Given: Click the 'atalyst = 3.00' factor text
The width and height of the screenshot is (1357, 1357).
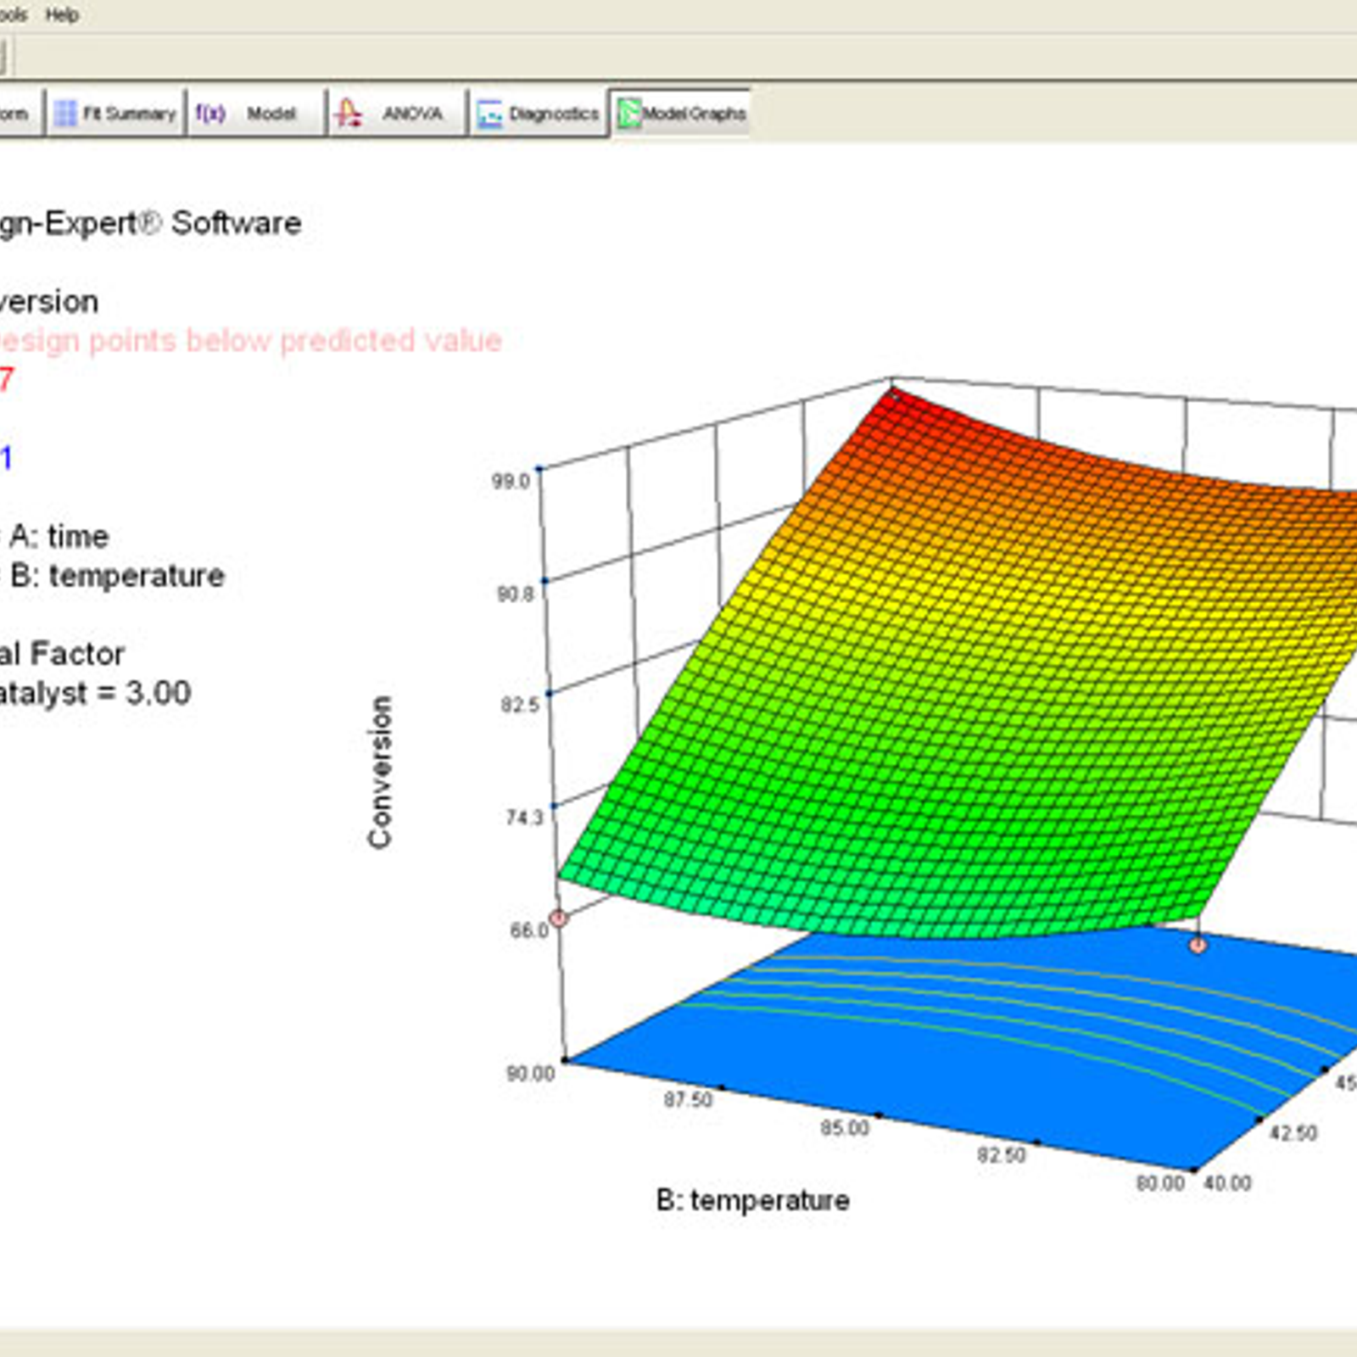Looking at the screenshot, I should click(x=95, y=693).
